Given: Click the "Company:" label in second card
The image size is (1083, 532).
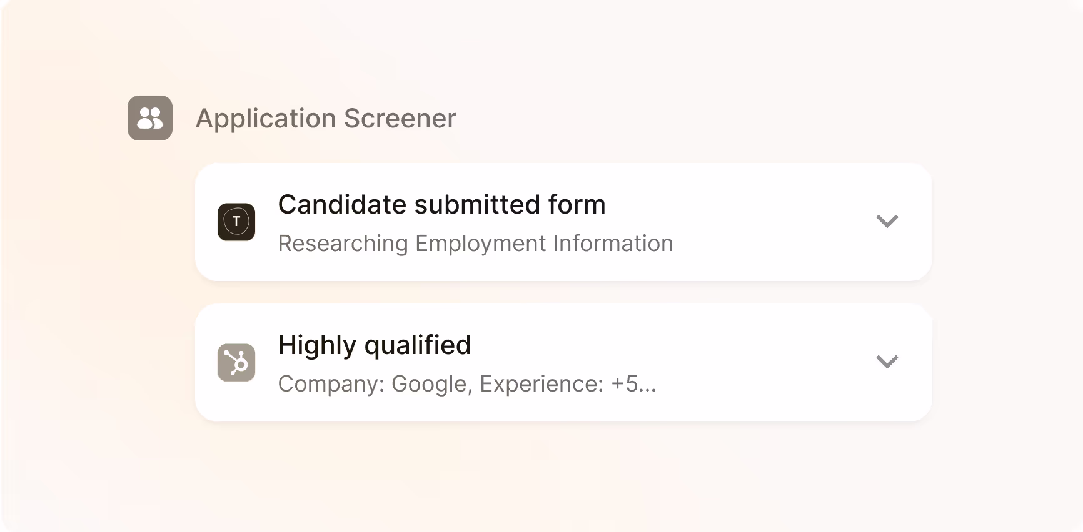Looking at the screenshot, I should 331,384.
